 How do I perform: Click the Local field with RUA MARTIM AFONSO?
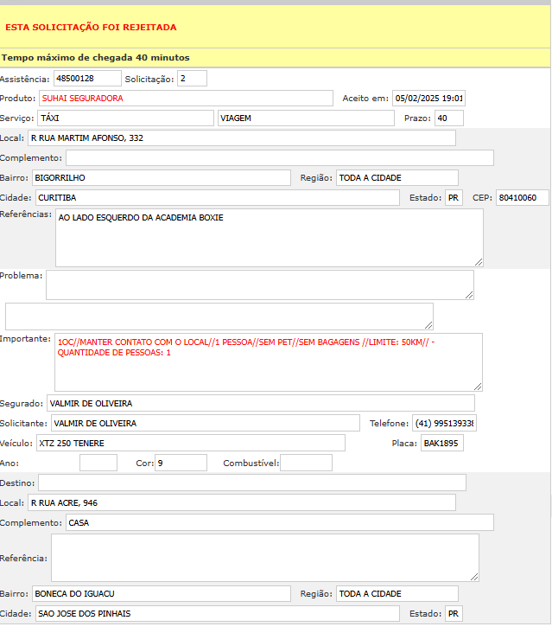241,137
